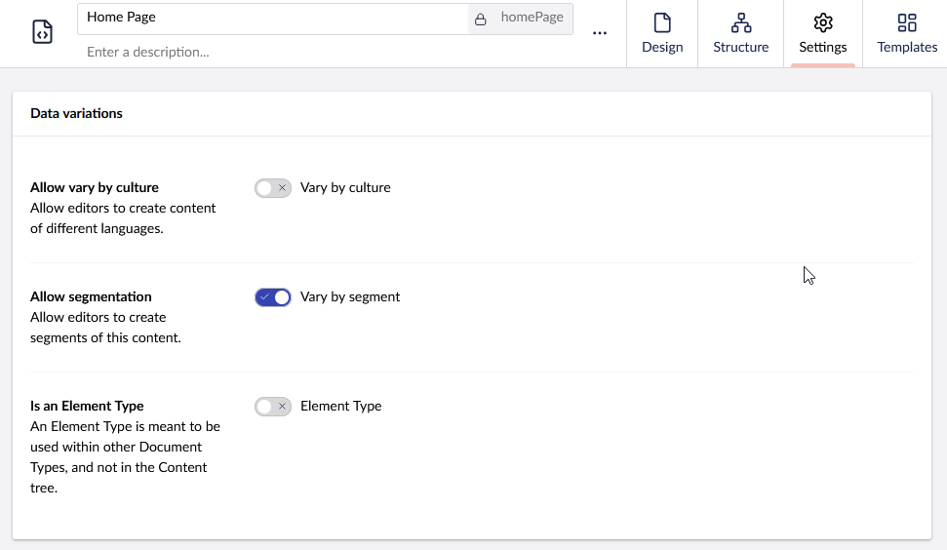Open the three-dots more options menu
Image resolution: width=947 pixels, height=550 pixels.
[600, 33]
